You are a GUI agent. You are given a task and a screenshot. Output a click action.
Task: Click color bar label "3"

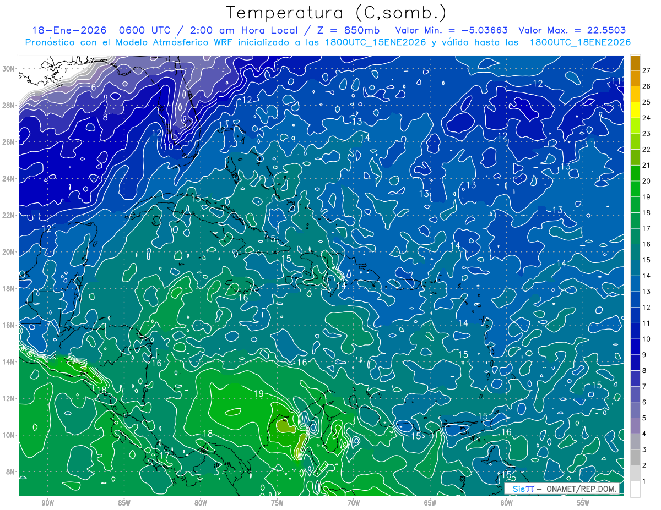(x=645, y=450)
